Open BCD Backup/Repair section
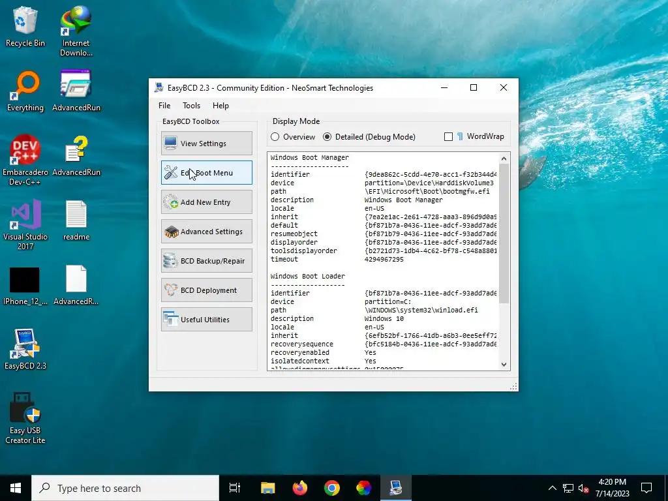The image size is (668, 501). 207,261
